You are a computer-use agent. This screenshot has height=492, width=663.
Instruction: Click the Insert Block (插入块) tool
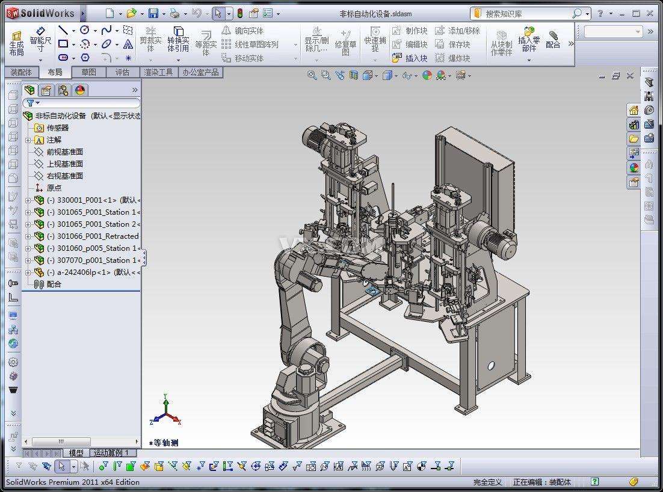[x=410, y=58]
